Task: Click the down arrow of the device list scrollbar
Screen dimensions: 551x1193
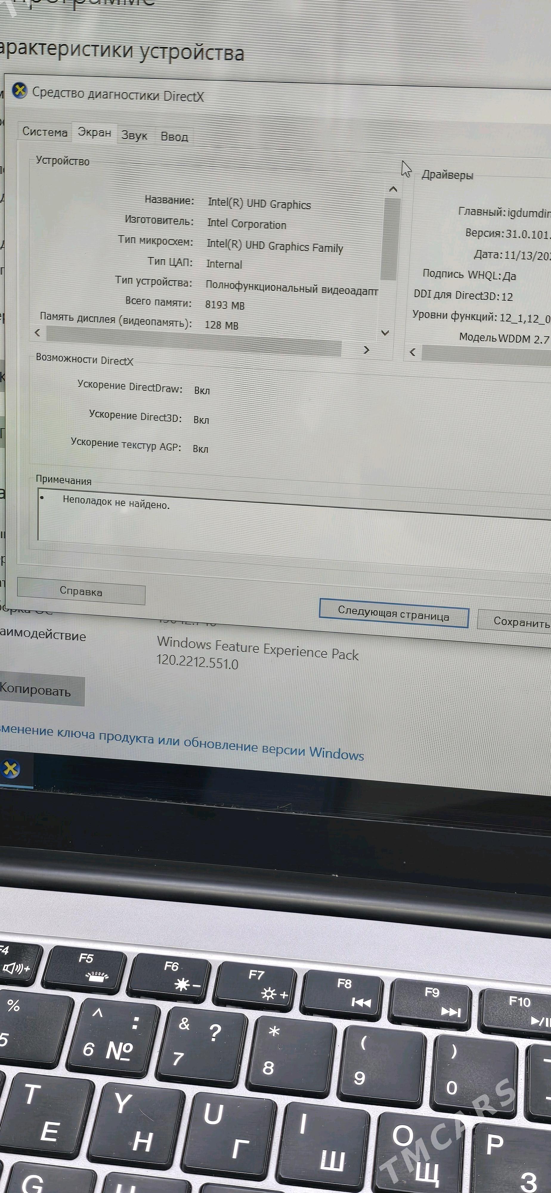Action: click(385, 333)
